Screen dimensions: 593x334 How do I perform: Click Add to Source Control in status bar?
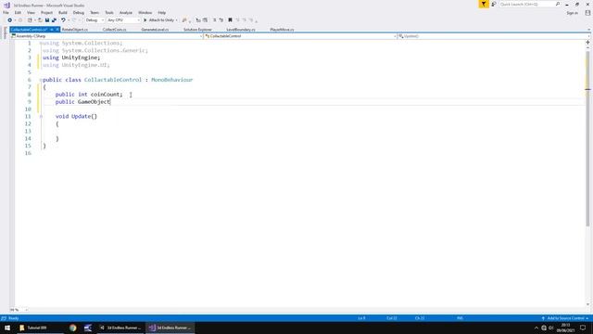click(x=565, y=318)
